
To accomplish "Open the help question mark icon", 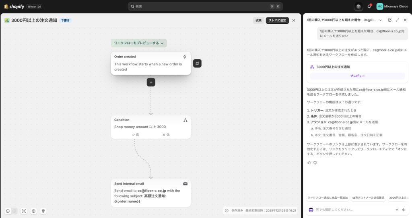I will click(x=33, y=211).
